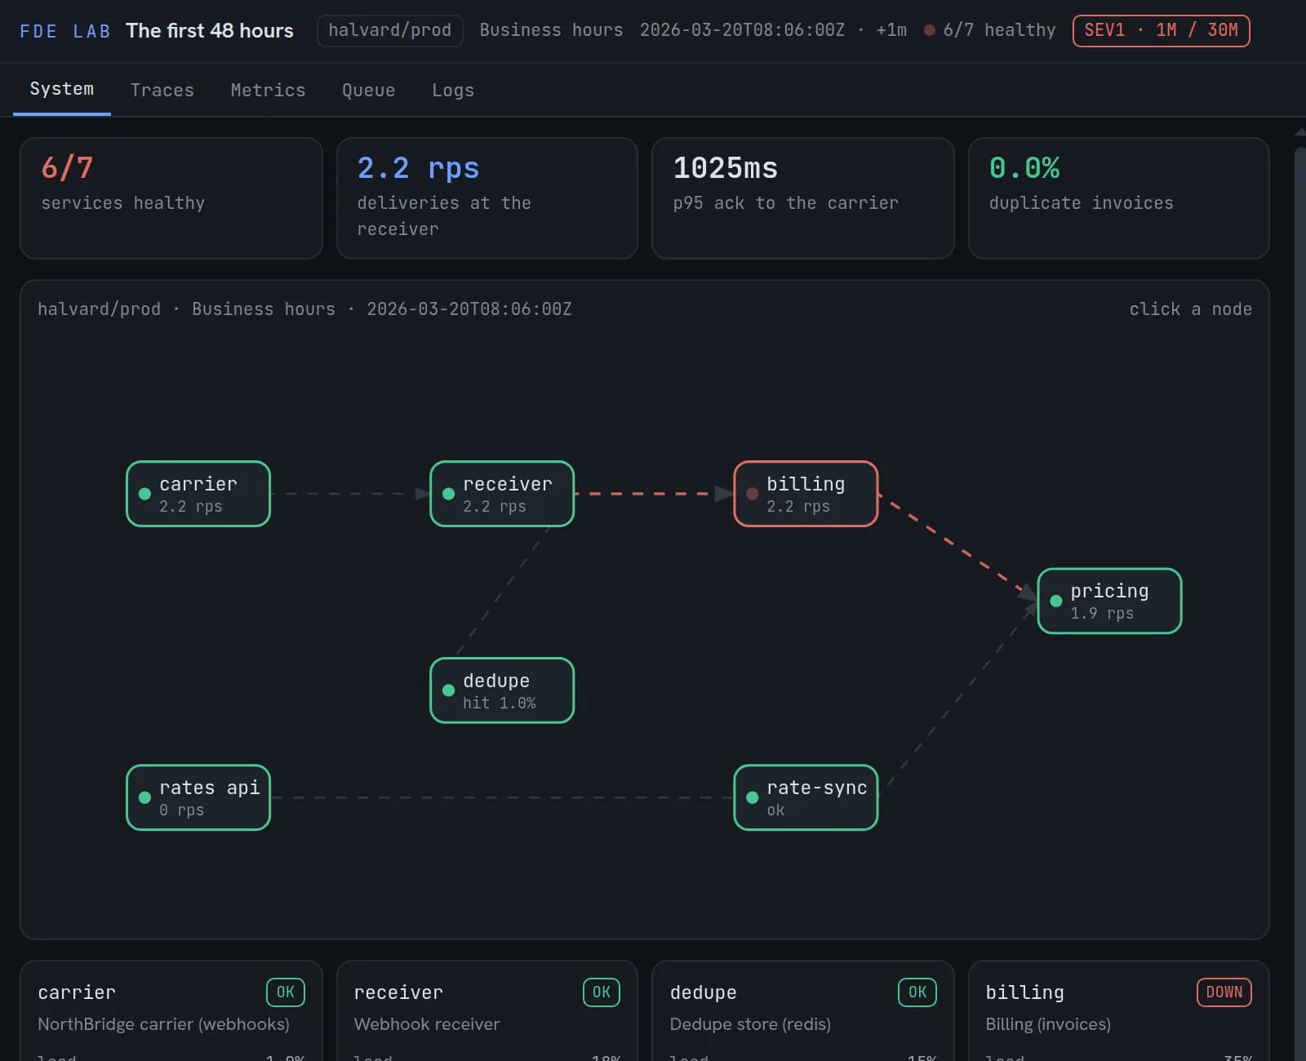Click the green status dot on pricing node
Screen dimensions: 1306x1061
[1055, 601]
